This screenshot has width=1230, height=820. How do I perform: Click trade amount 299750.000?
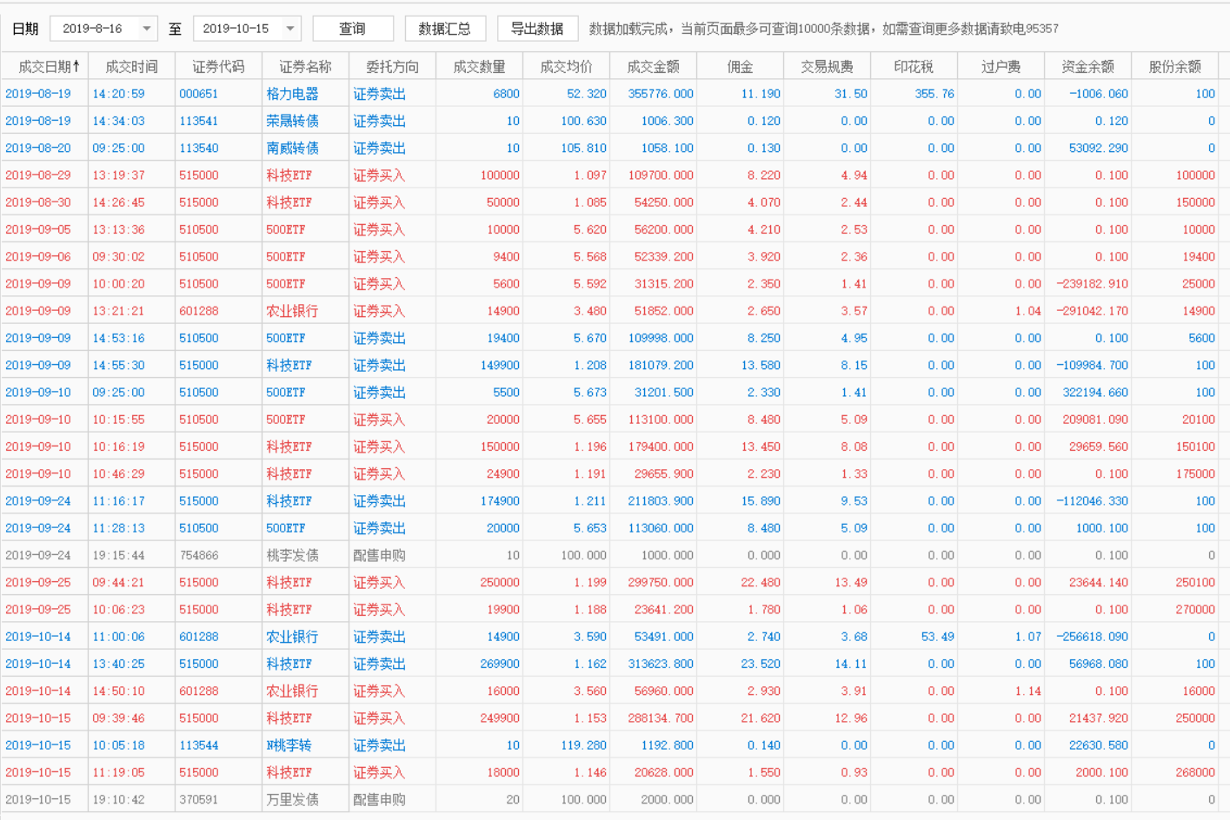point(661,582)
